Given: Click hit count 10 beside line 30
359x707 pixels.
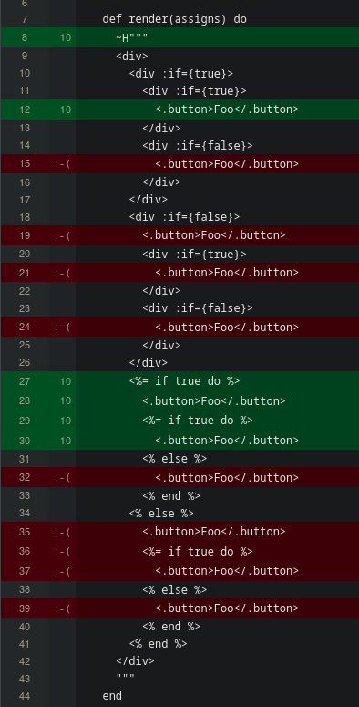Looking at the screenshot, I should 66,441.
